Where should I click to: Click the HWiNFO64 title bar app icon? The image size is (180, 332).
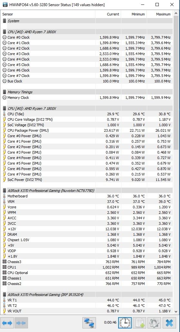5,5
